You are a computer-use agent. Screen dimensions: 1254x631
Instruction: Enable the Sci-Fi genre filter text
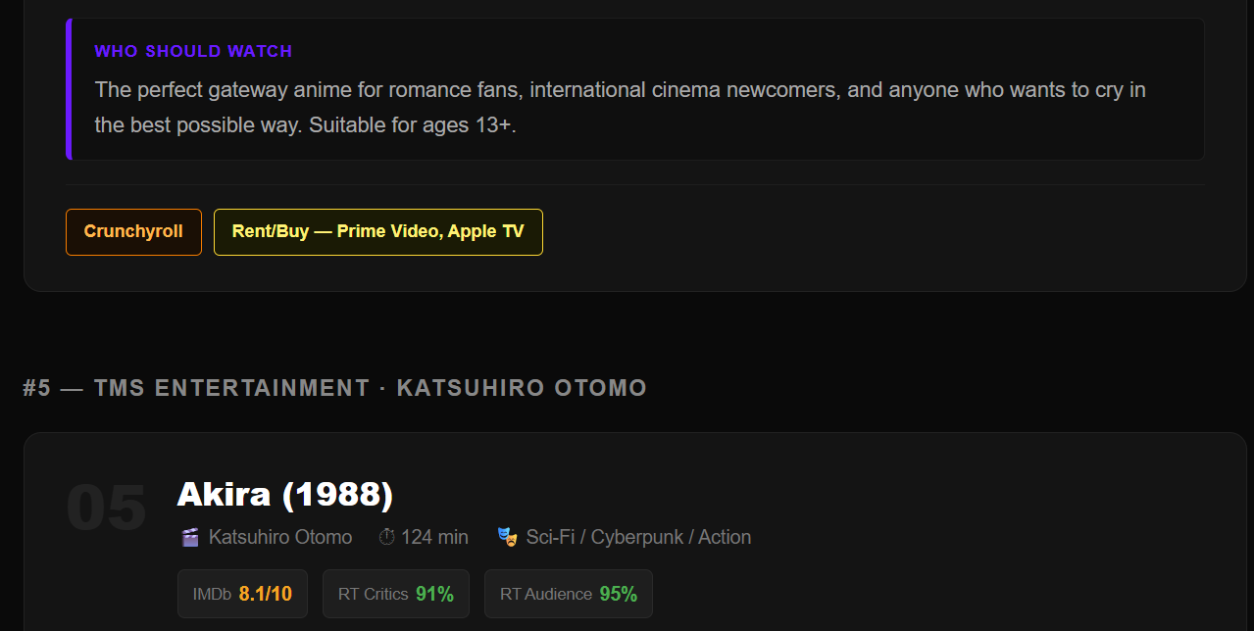(x=549, y=536)
